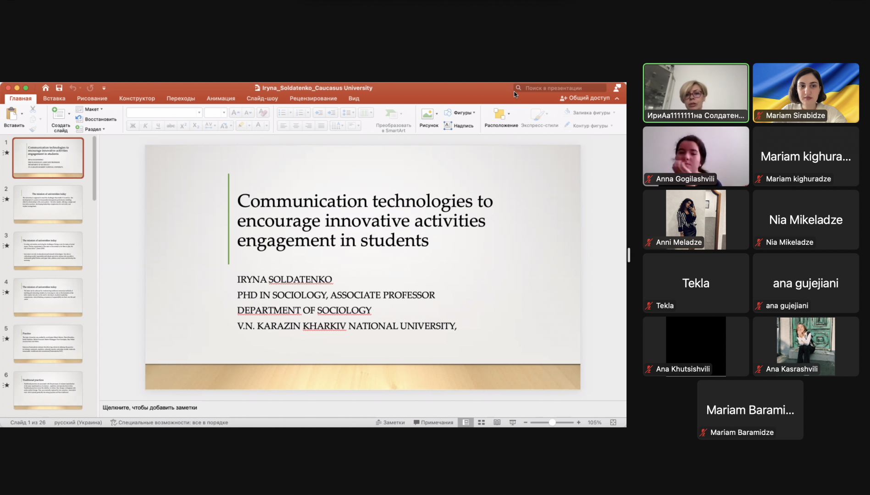Toggle underline (Ч) formatting
Viewport: 870px width, 495px height.
point(158,126)
